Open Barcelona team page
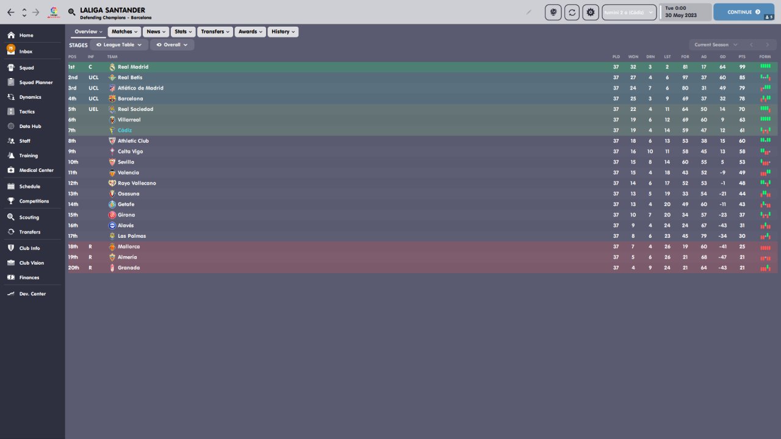The image size is (781, 439). (131, 99)
